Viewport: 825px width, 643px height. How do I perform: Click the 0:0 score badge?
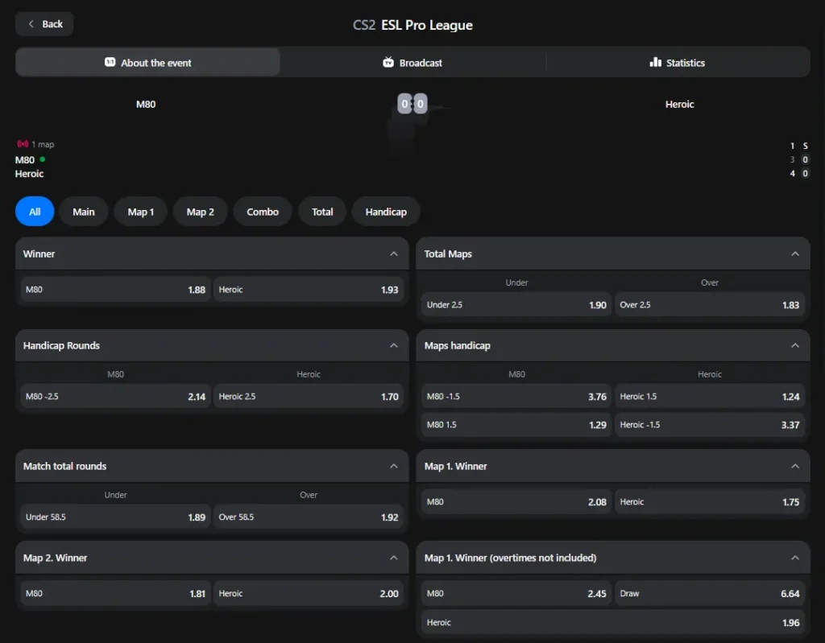412,104
